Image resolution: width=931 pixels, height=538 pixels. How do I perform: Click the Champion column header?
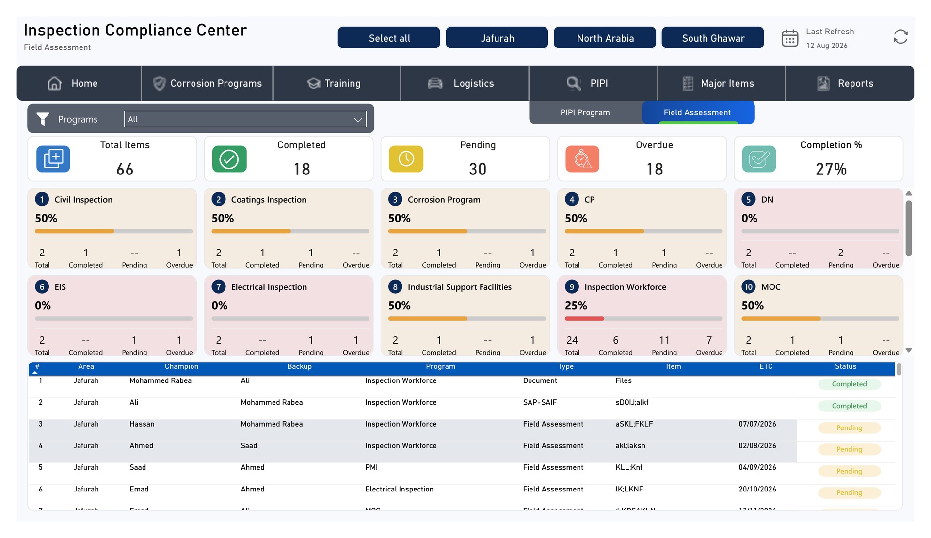[181, 366]
